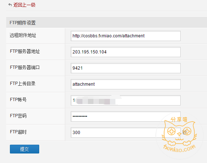Click the FTP超时 label
Viewport: 207px width, 163px height.
click(18, 132)
